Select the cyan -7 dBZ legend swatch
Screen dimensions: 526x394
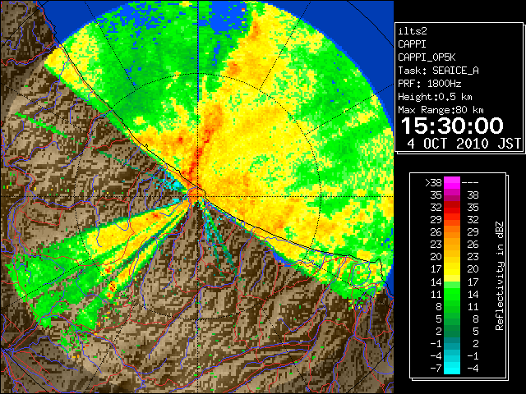[x=452, y=368]
